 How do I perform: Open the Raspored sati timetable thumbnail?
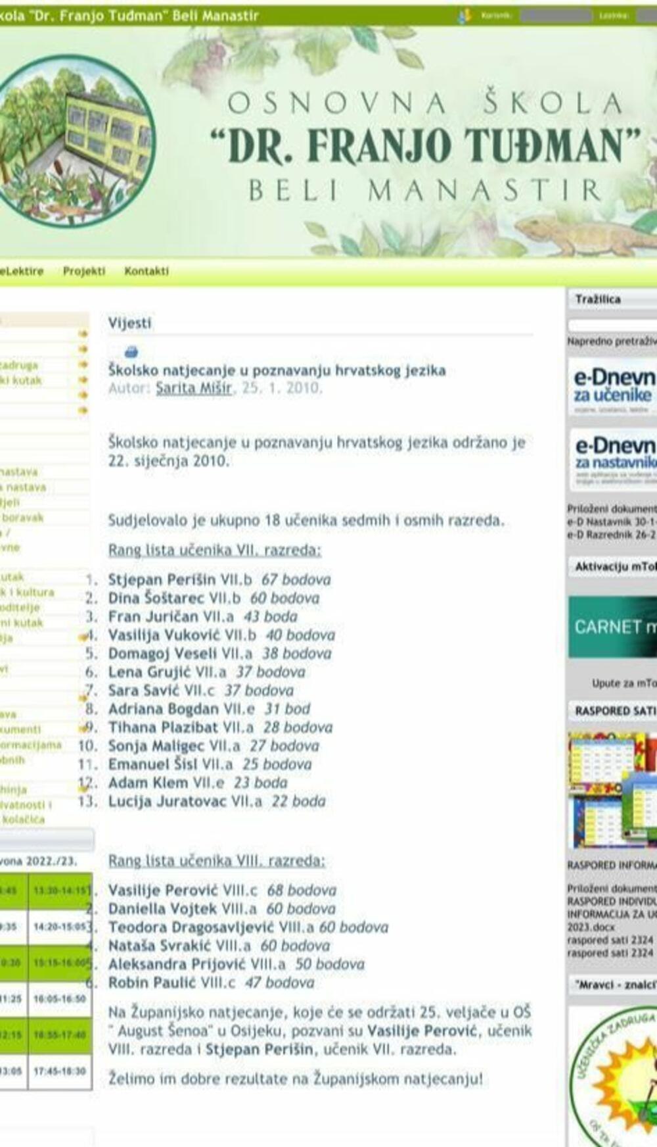click(614, 791)
